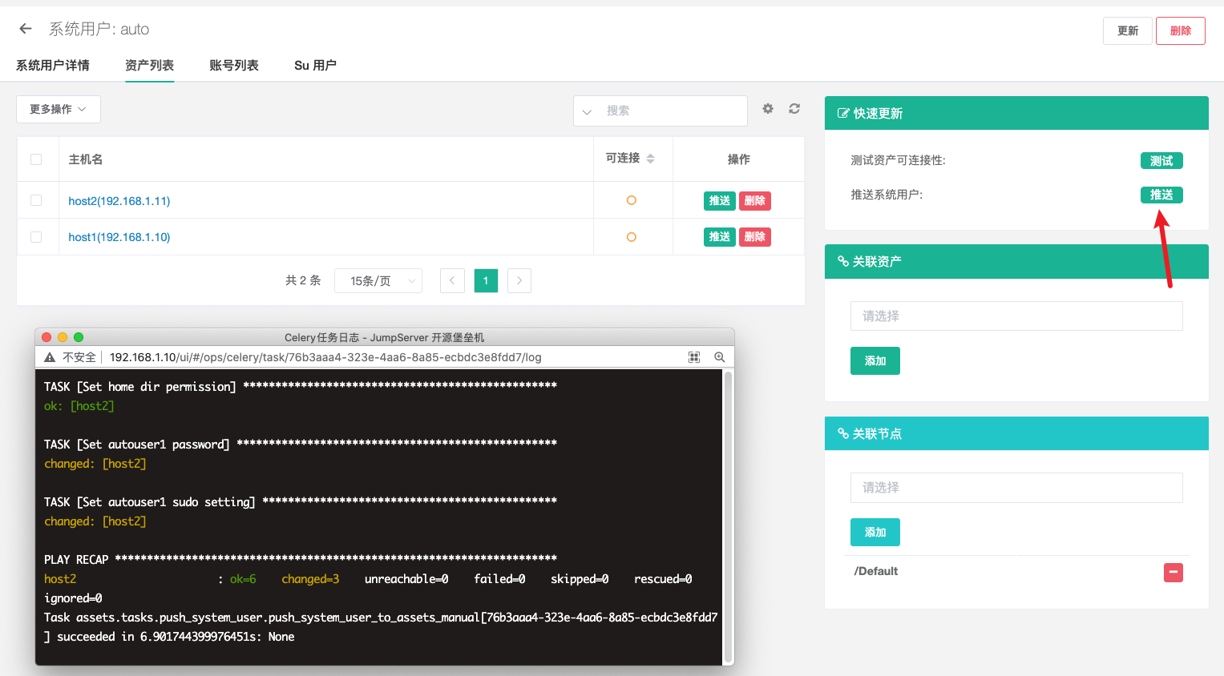Click the back arrow next to 系统用户
This screenshot has width=1224, height=676.
coord(26,29)
